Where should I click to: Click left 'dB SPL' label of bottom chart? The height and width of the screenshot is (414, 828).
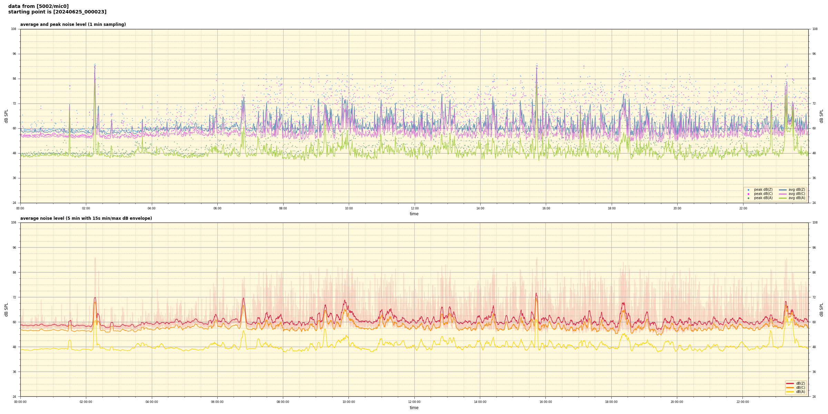(6, 309)
